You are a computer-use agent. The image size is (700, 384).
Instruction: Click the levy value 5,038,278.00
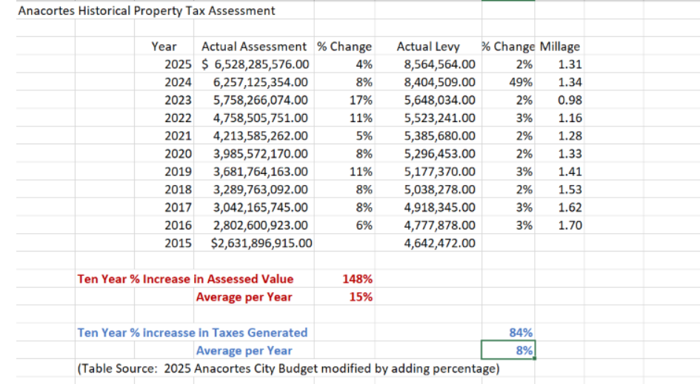tap(440, 189)
